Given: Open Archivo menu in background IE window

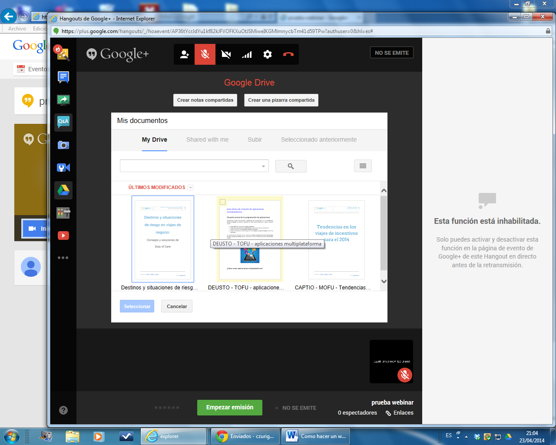Looking at the screenshot, I should (x=17, y=29).
